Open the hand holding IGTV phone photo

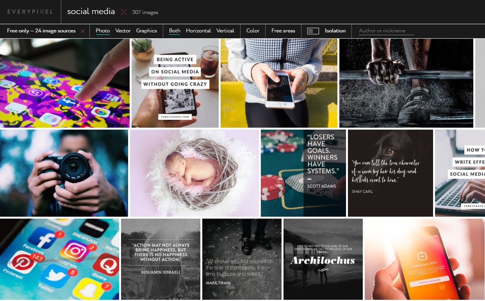click(425, 260)
